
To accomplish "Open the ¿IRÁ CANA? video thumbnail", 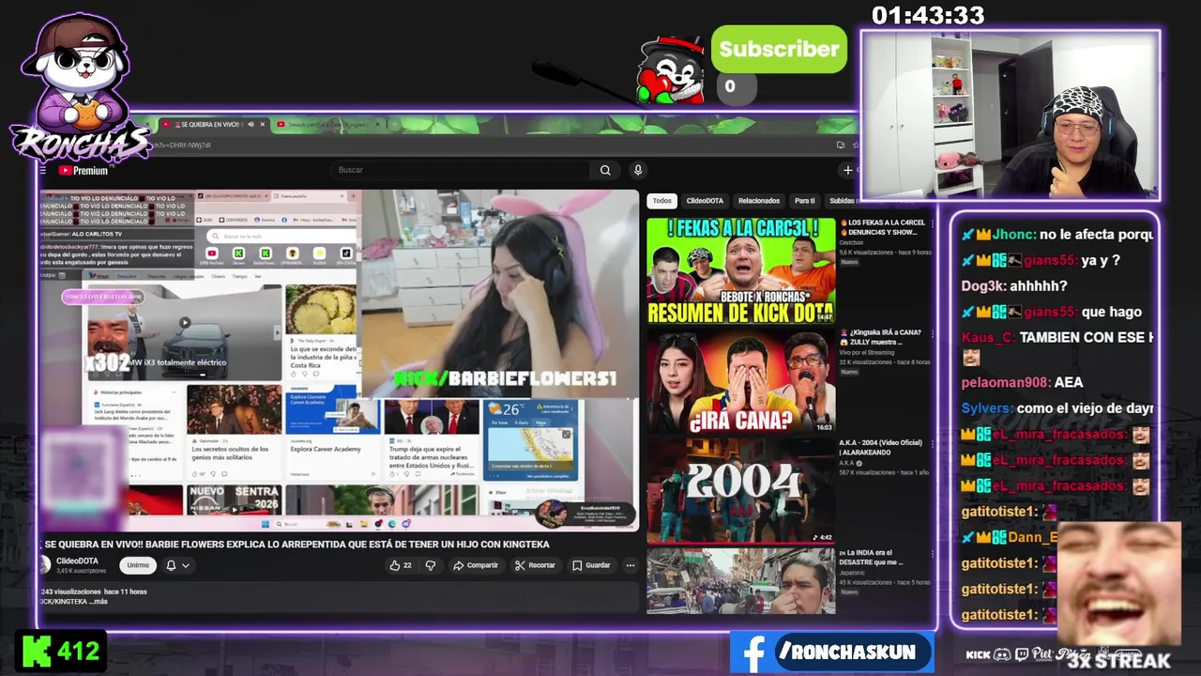I will click(740, 380).
